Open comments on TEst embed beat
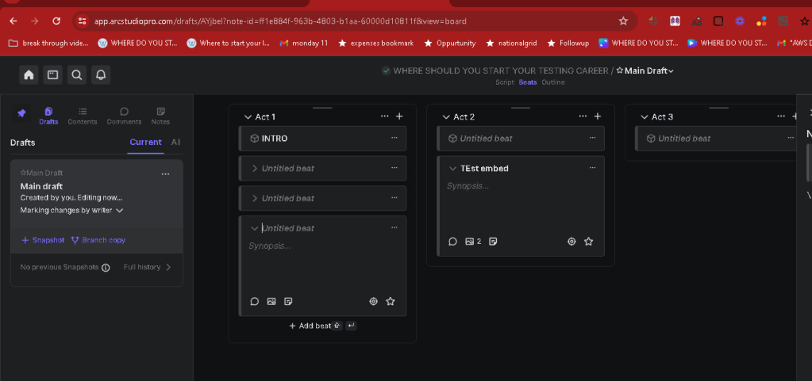 pos(452,242)
